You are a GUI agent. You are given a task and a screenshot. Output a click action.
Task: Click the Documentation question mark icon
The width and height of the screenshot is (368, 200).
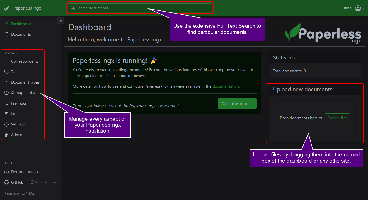pyautogui.click(x=7, y=172)
